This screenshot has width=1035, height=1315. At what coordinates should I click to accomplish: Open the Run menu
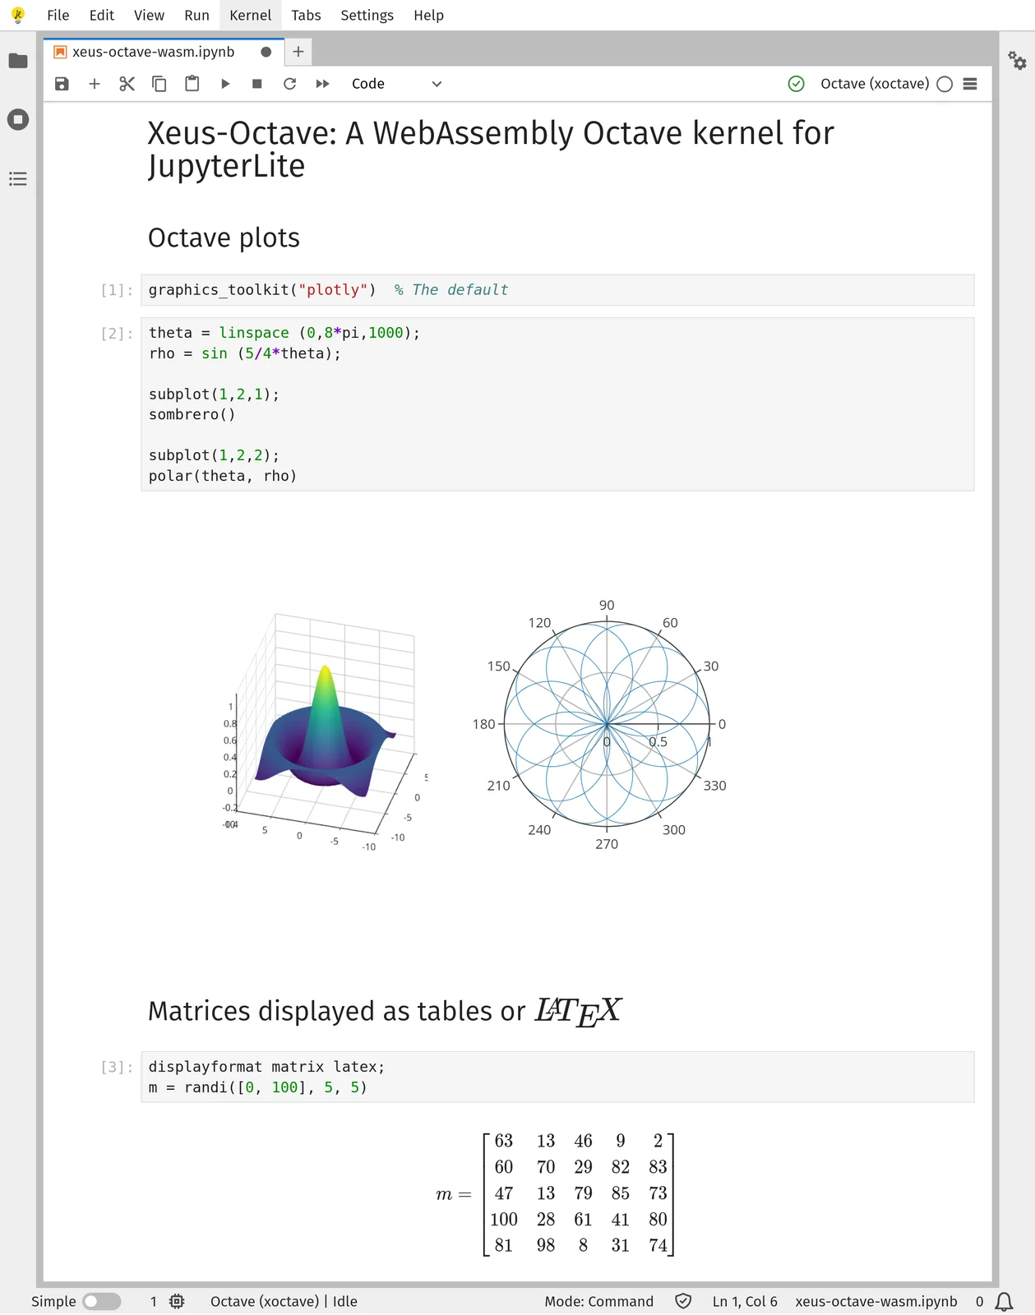(x=196, y=15)
